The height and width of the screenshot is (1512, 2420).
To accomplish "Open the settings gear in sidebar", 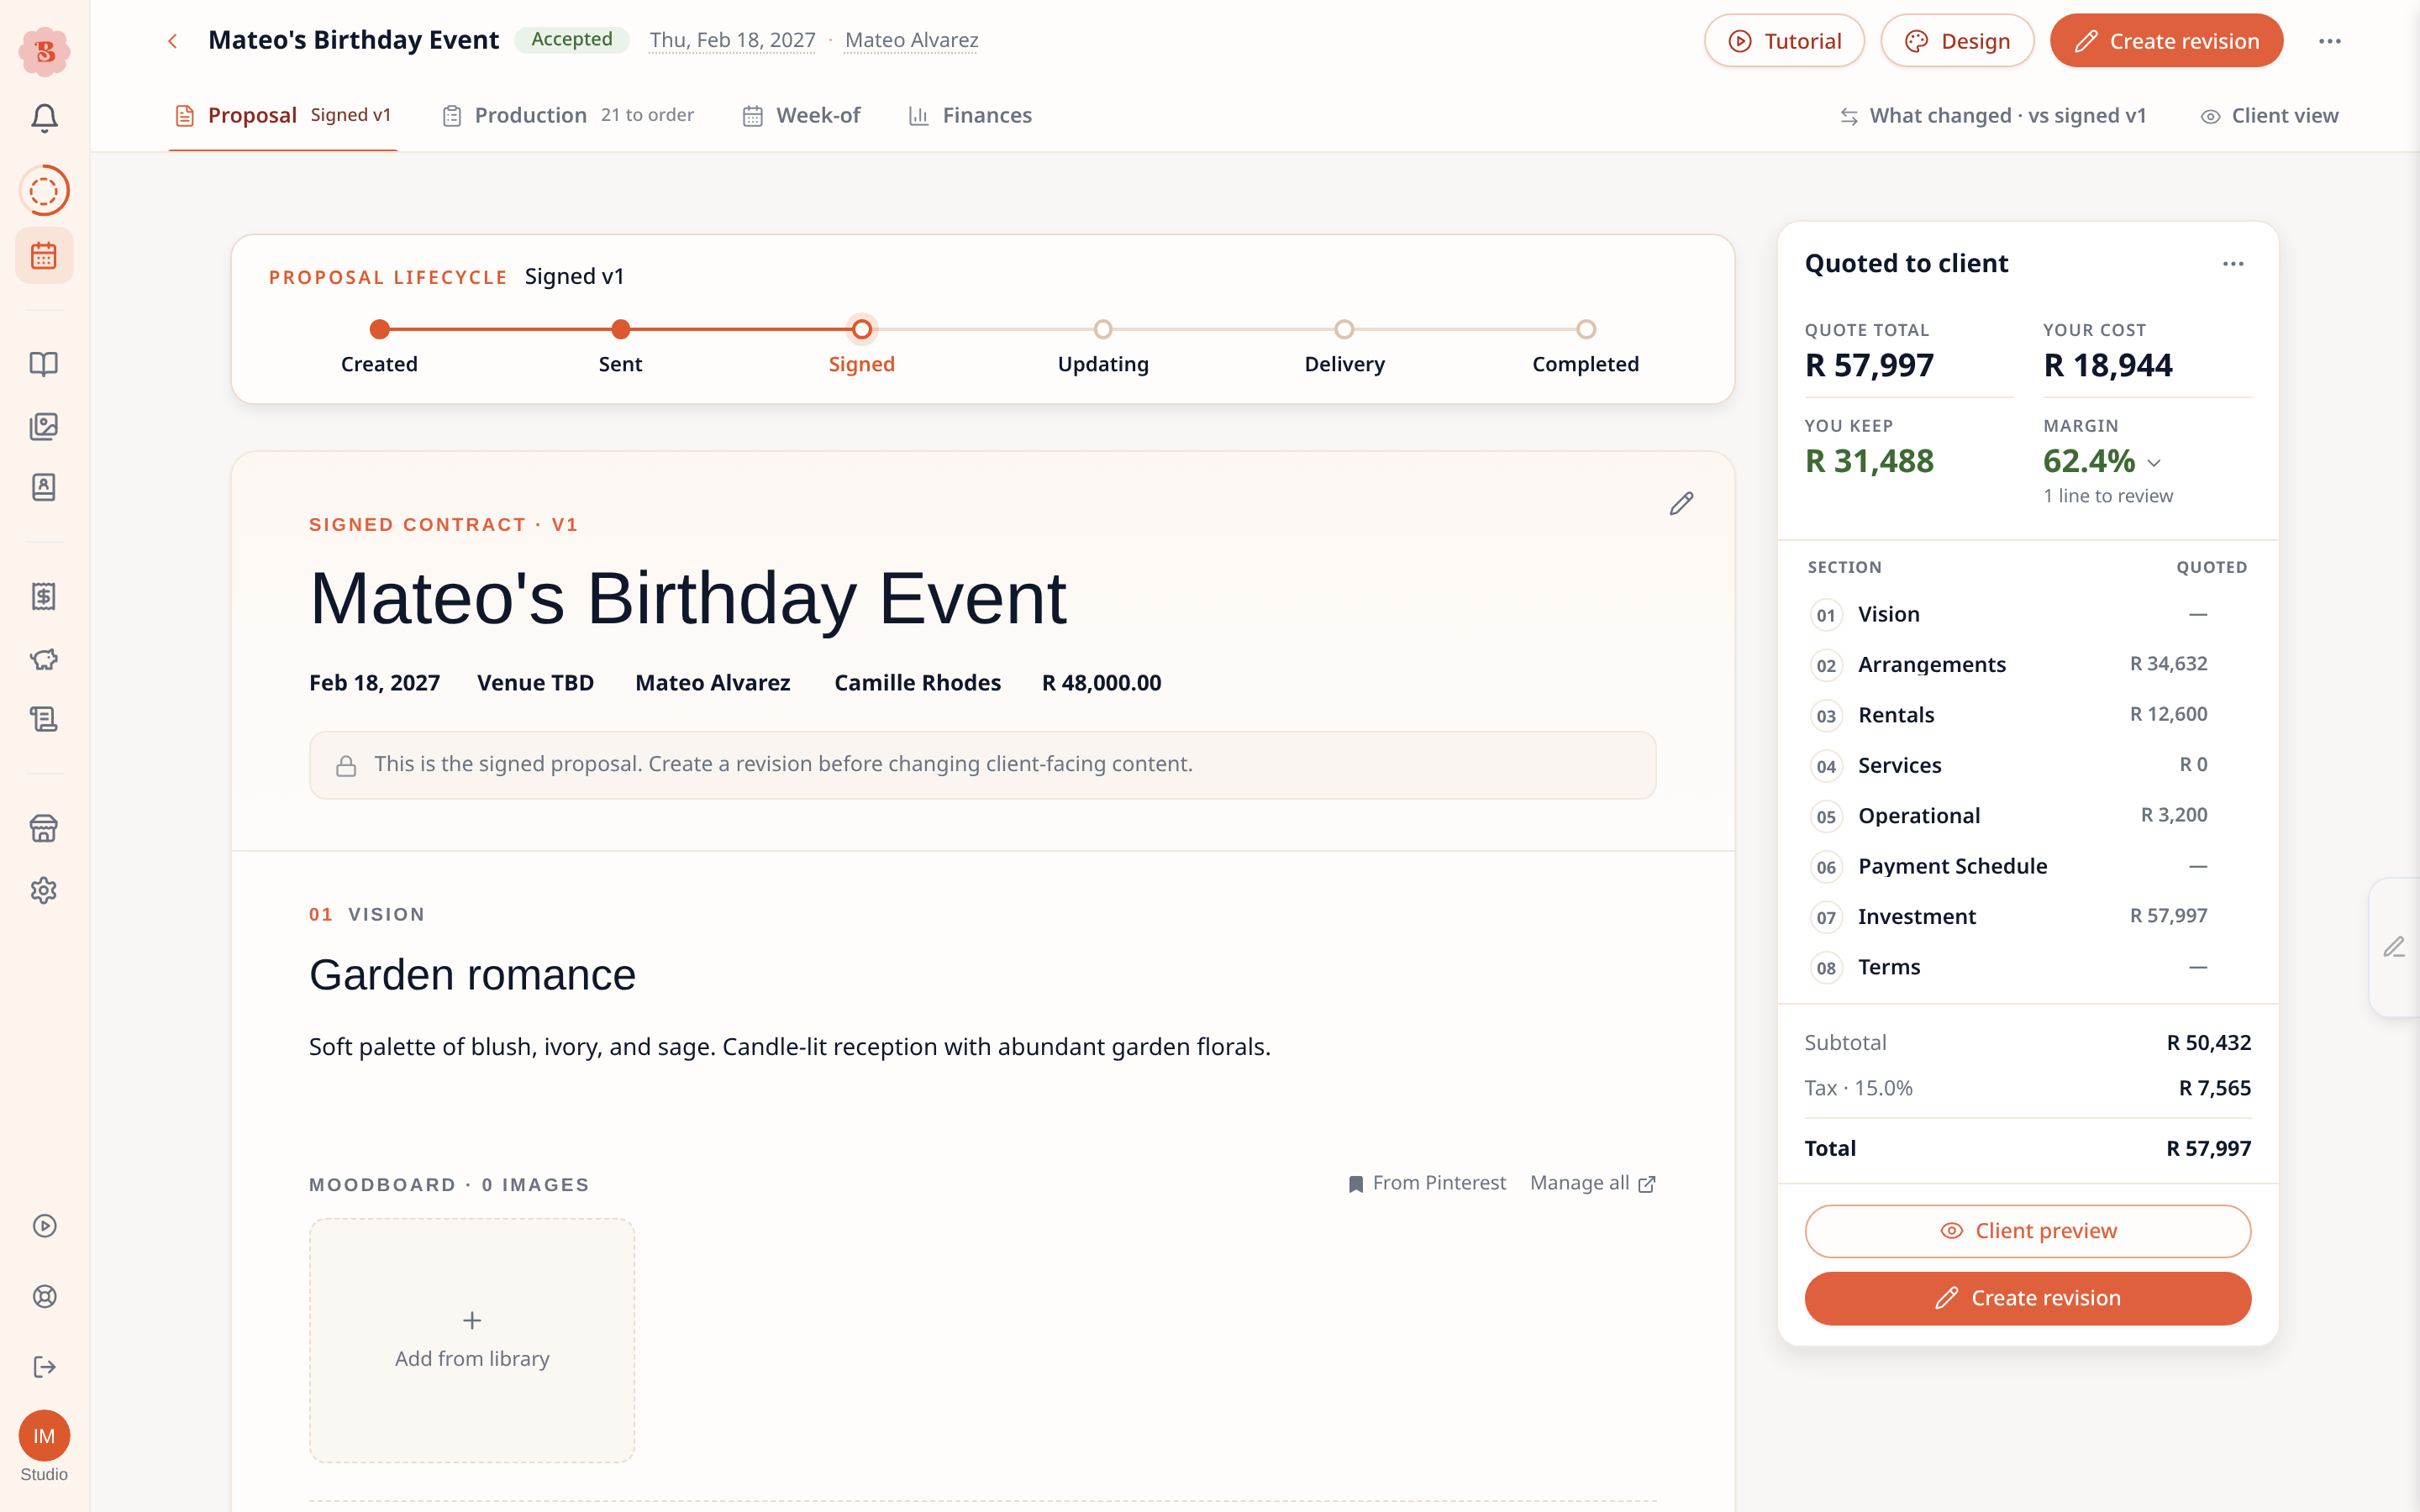I will coord(44,890).
